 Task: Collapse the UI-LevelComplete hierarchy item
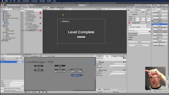tap(25, 25)
